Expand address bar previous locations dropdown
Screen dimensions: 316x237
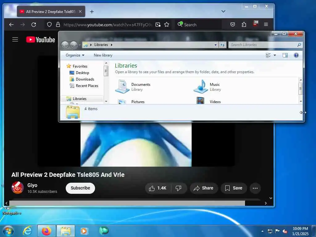pos(215,45)
